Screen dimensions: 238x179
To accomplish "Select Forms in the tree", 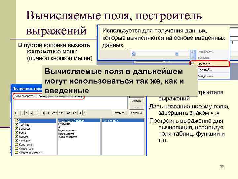I will click(x=22, y=133).
